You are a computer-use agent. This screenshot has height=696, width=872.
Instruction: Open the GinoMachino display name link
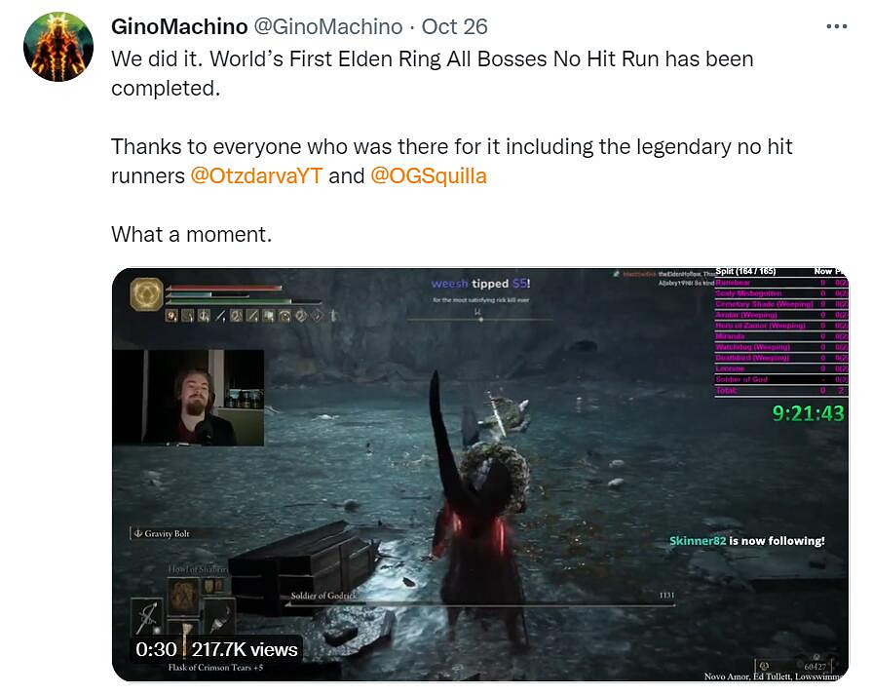(x=179, y=26)
